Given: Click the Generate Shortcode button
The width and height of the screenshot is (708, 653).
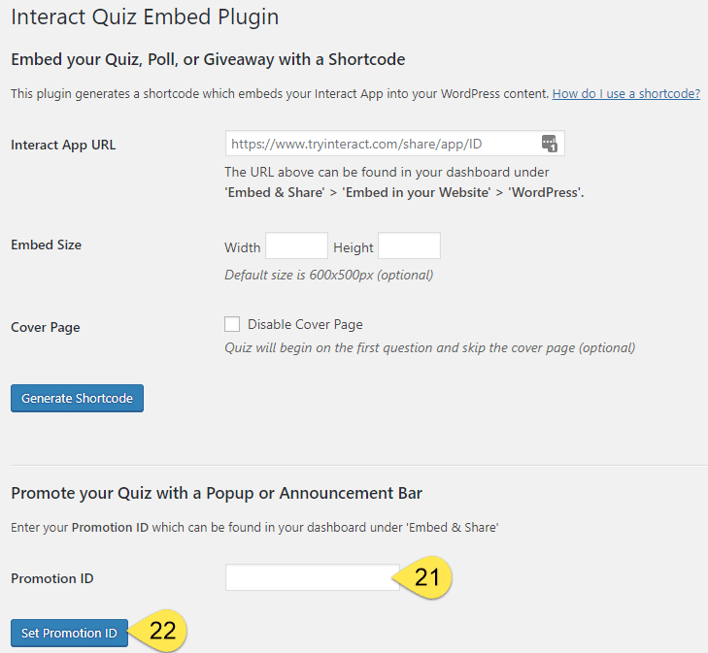Looking at the screenshot, I should click(78, 398).
